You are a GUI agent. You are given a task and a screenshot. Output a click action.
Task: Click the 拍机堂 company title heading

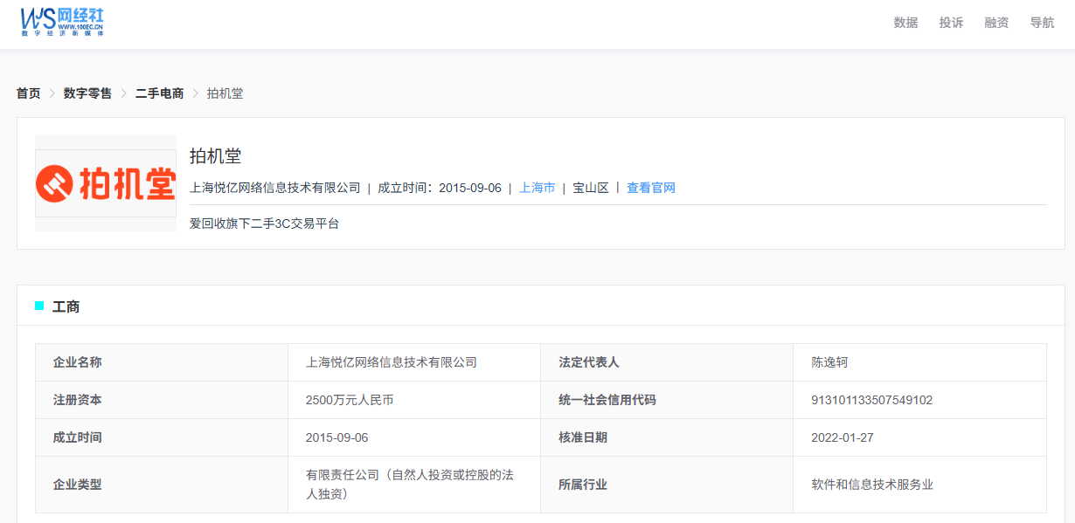(215, 156)
